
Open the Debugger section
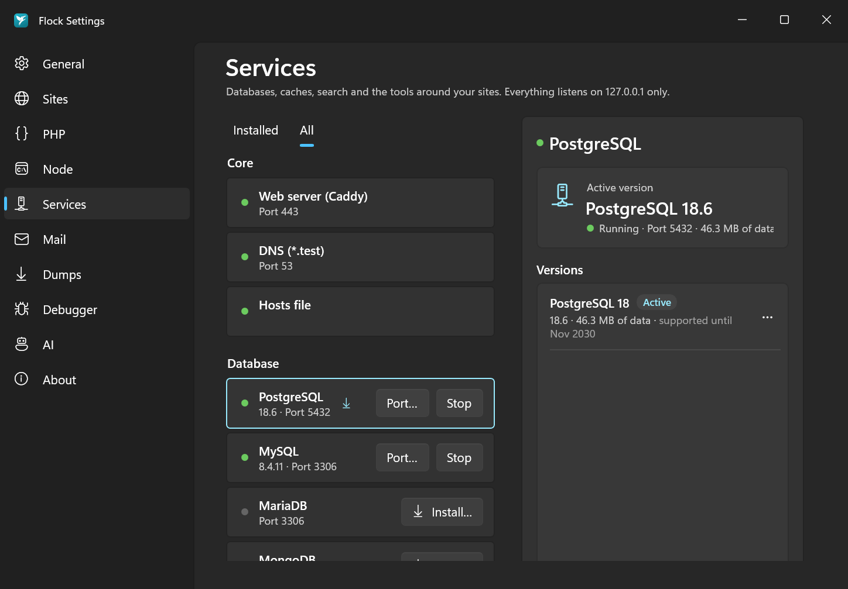pyautogui.click(x=97, y=309)
